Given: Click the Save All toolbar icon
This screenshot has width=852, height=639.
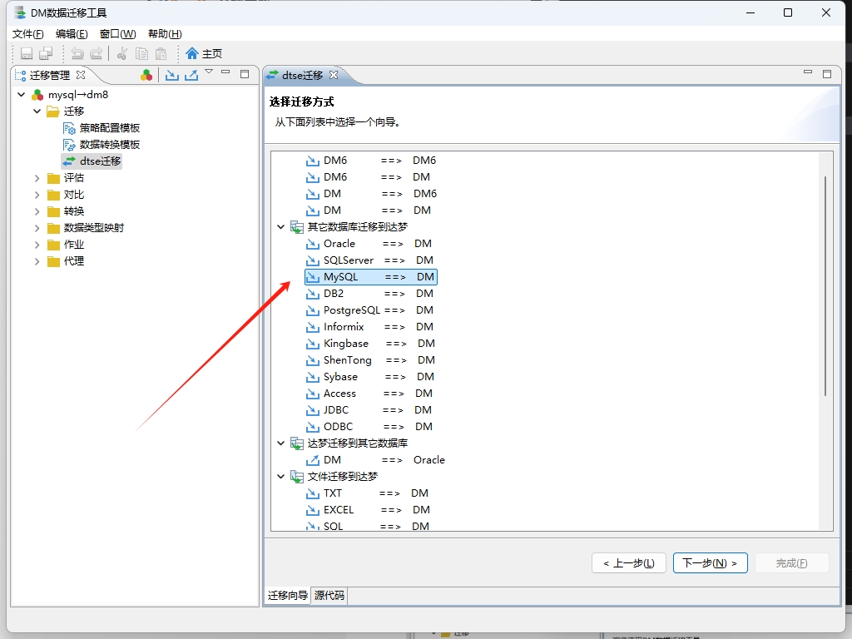Looking at the screenshot, I should tap(47, 53).
